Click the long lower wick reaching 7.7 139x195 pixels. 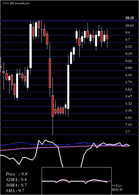[x=53, y=126]
